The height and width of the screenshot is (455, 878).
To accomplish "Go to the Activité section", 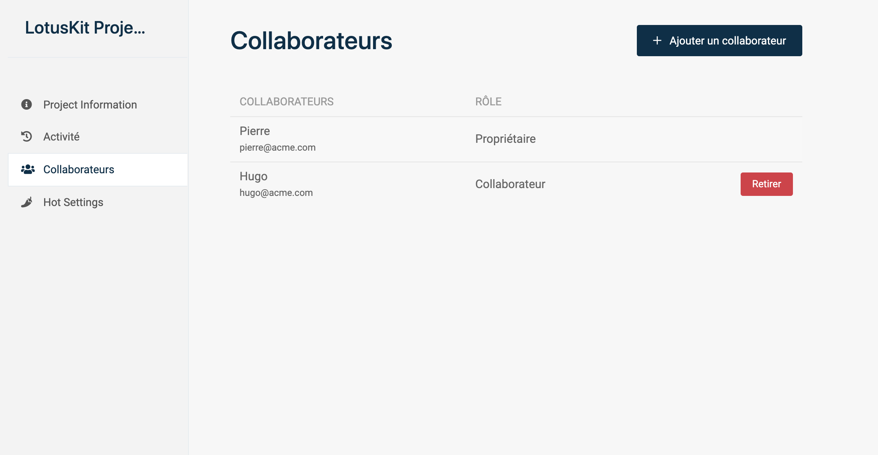I will pos(61,137).
